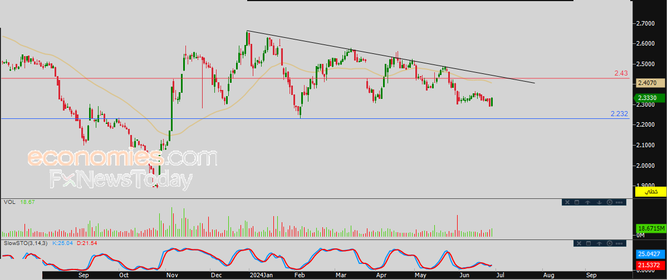Move the VOL panel up

coord(587,202)
